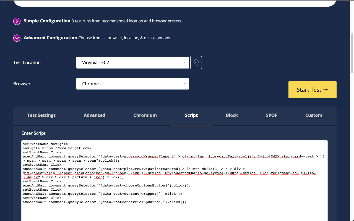Click the Advanced Configuration heading text
The width and height of the screenshot is (354, 221).
(x=51, y=38)
